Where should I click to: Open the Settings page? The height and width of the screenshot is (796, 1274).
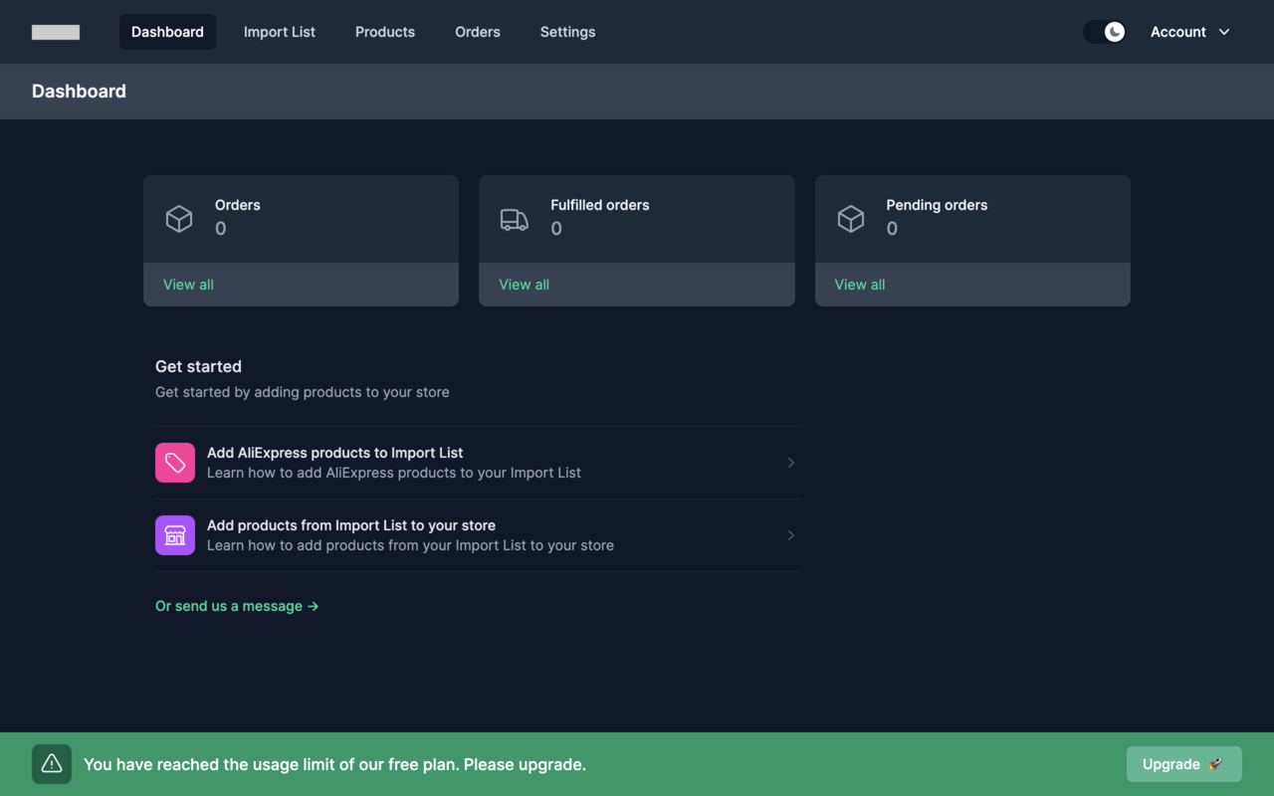(567, 32)
